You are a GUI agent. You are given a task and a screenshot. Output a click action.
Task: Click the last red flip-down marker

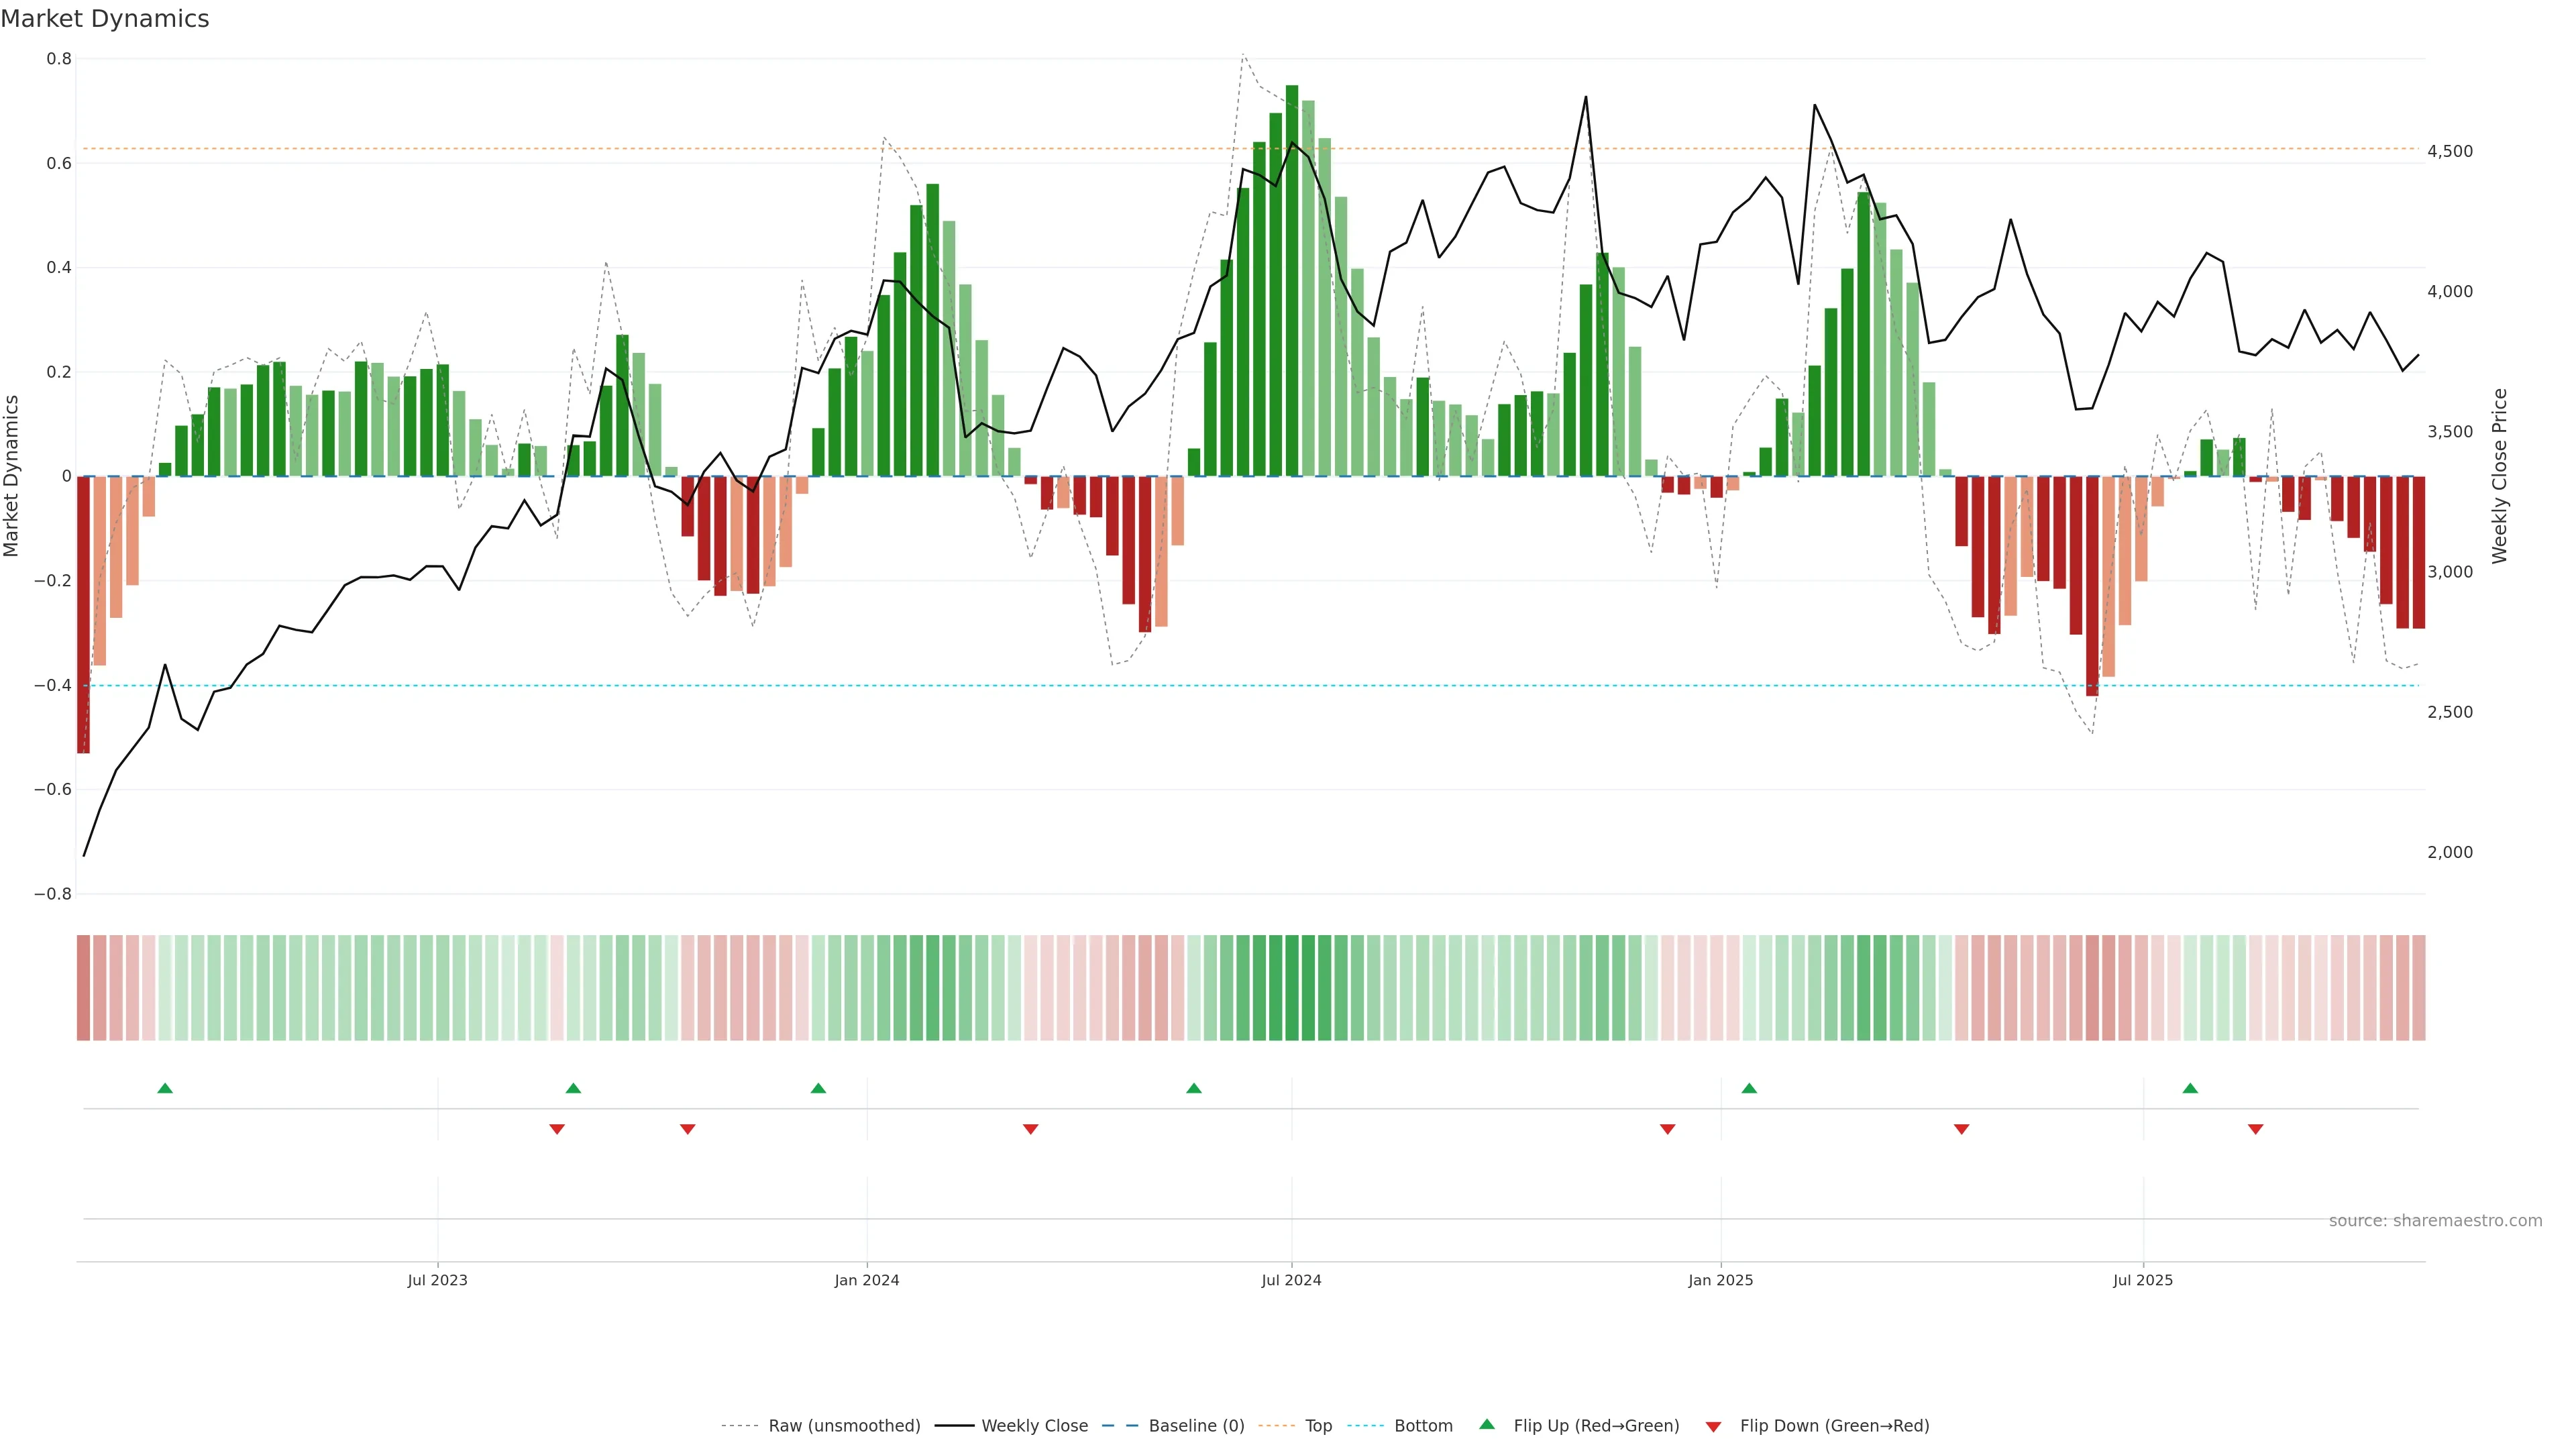pyautogui.click(x=2255, y=1129)
